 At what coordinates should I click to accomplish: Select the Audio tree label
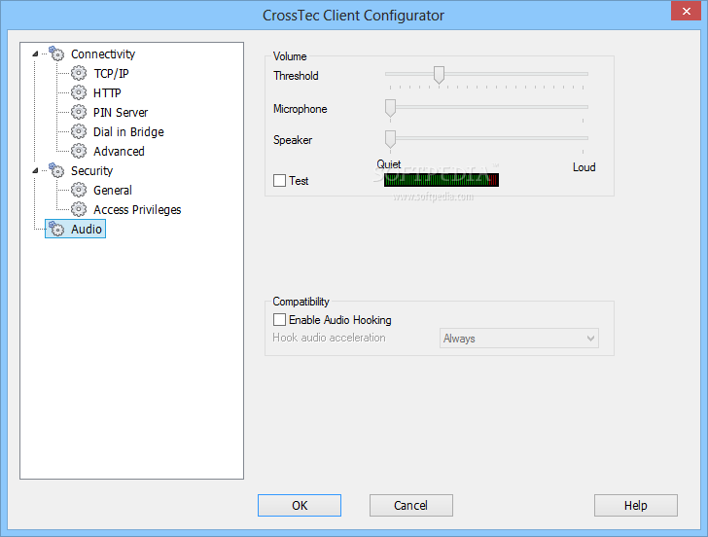[x=87, y=229]
